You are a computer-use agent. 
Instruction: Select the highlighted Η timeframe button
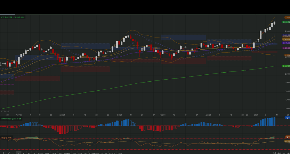(x=18, y=153)
